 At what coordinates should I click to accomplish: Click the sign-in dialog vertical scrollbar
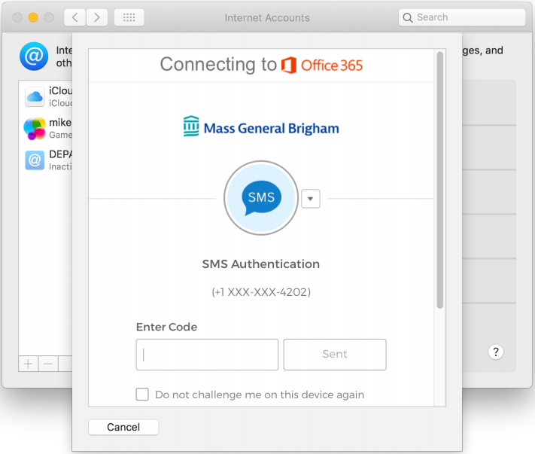439,180
